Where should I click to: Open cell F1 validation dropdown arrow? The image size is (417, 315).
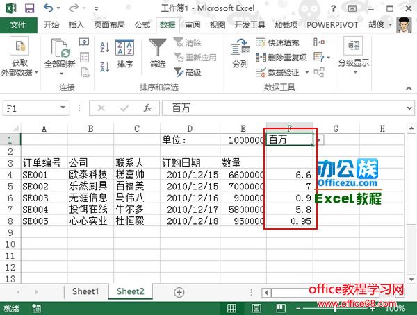click(320, 139)
